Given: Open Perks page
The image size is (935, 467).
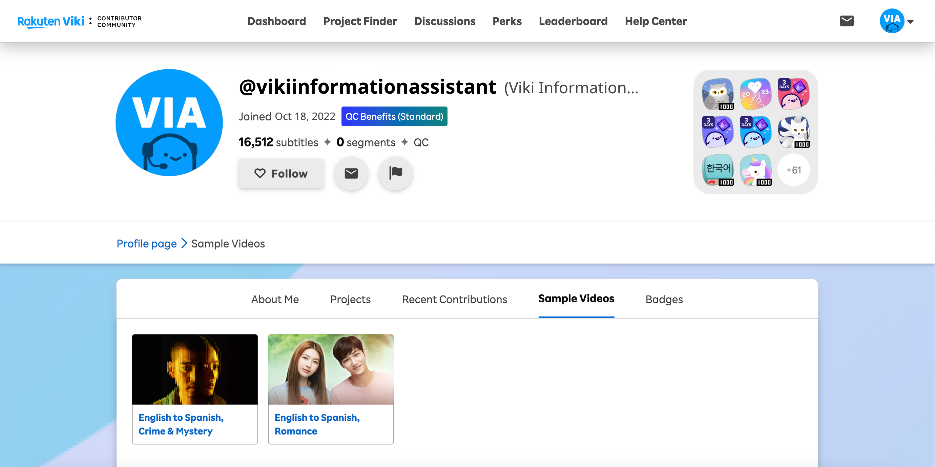Looking at the screenshot, I should [x=507, y=21].
